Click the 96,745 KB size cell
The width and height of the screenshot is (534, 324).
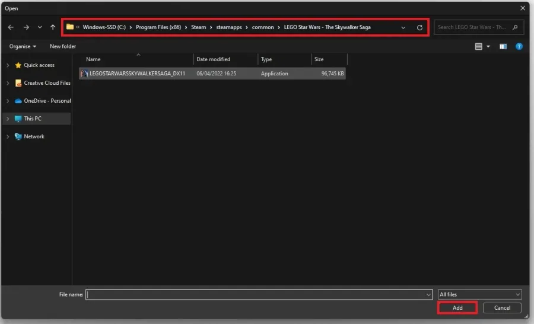(332, 74)
